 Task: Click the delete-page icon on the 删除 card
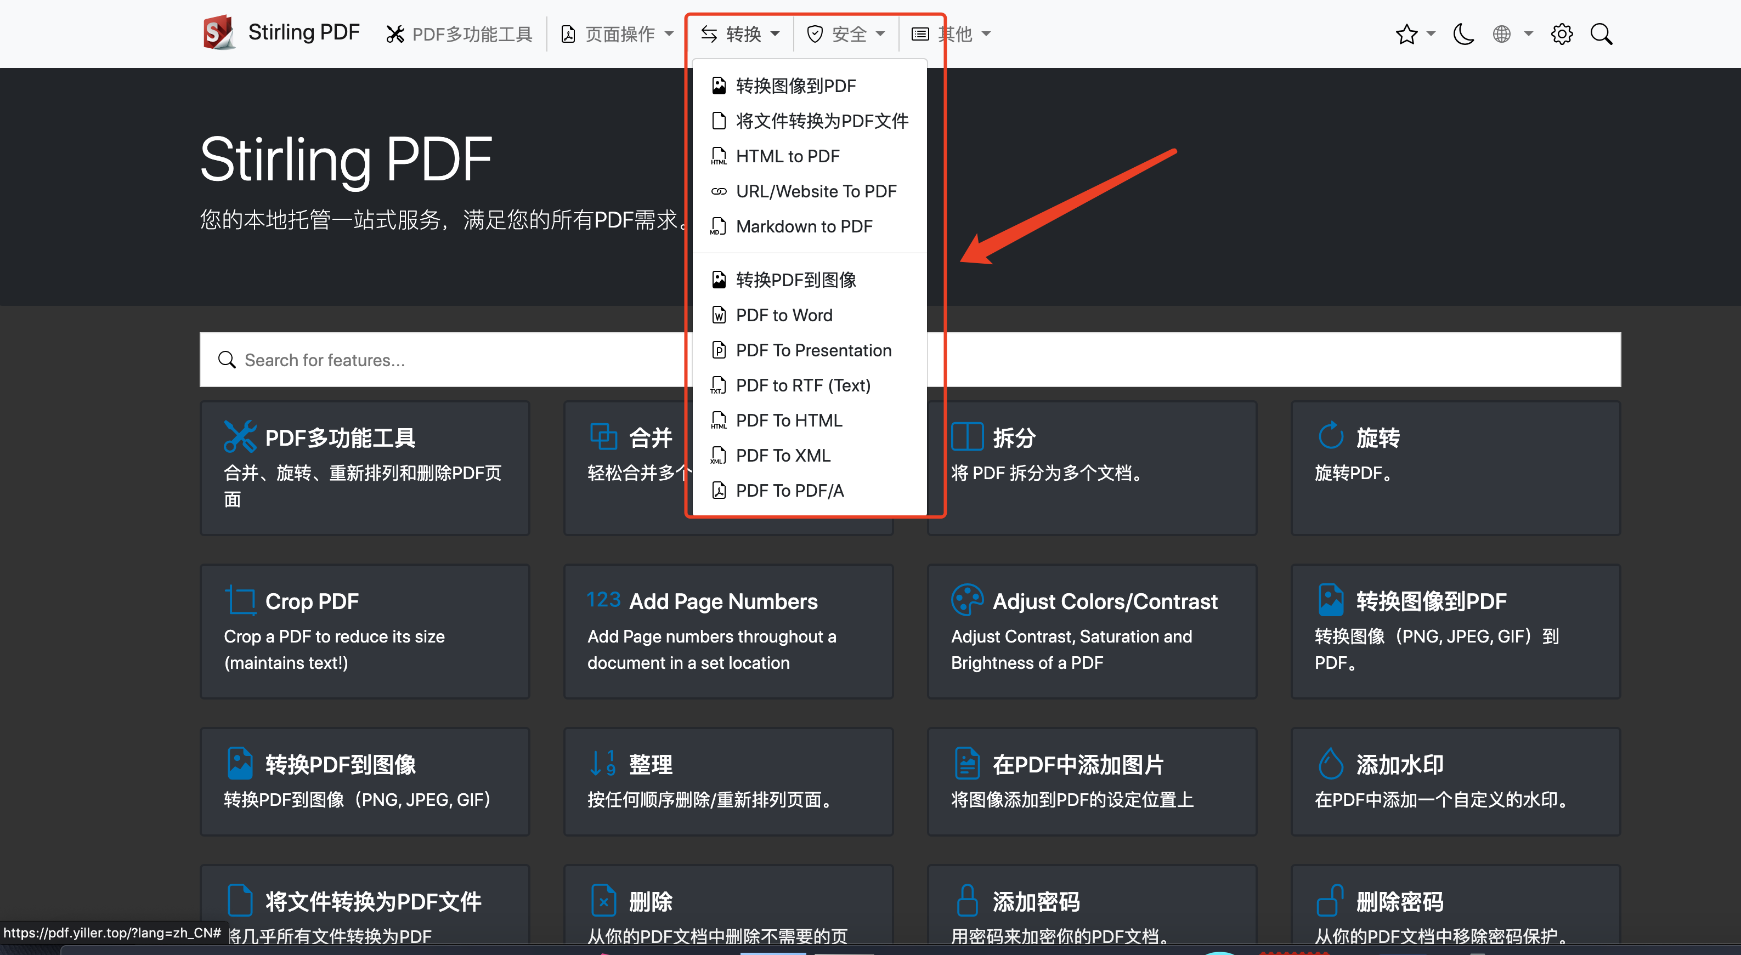tap(603, 900)
